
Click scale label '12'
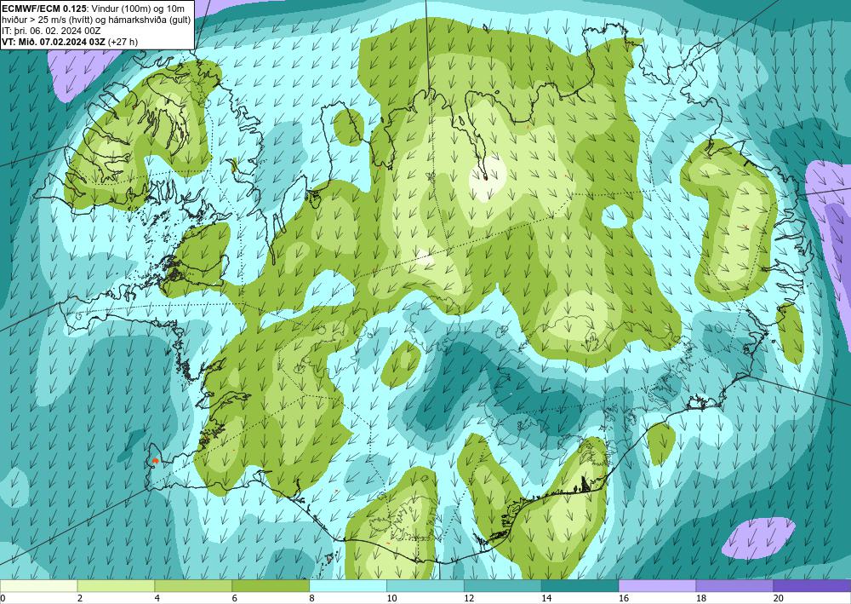[469, 599]
